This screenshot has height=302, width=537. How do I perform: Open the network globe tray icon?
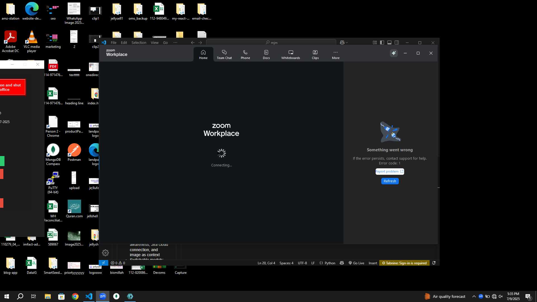[x=494, y=296]
